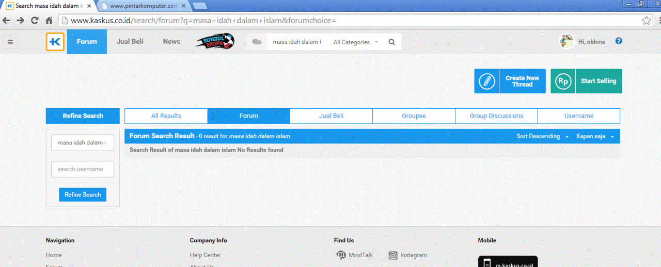The height and width of the screenshot is (267, 661).
Task: Open the Sort Descending dropdown
Action: 543,136
